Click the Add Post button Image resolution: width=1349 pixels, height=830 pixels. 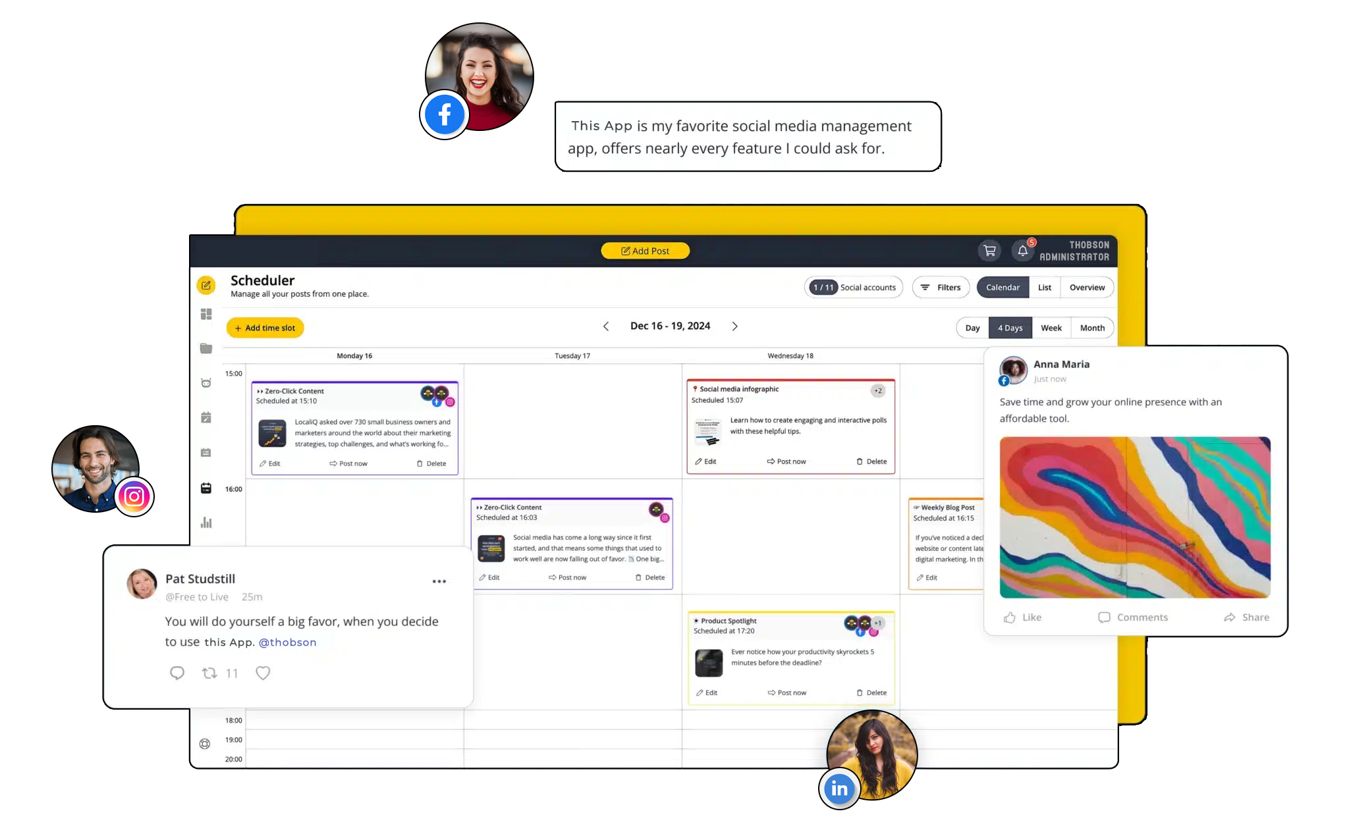click(x=645, y=251)
